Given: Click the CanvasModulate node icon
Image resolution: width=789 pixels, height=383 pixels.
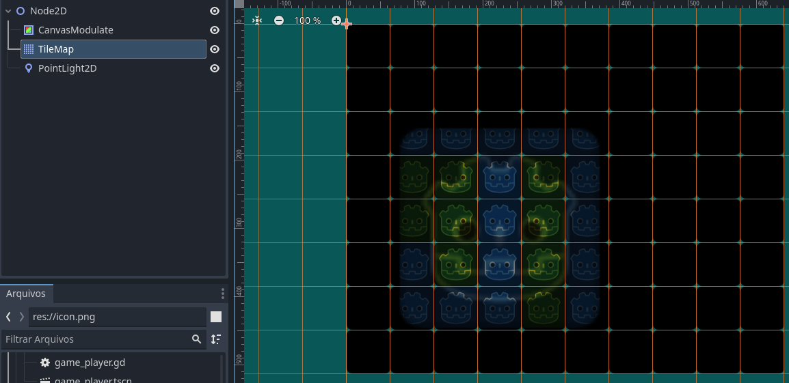Looking at the screenshot, I should tap(29, 30).
